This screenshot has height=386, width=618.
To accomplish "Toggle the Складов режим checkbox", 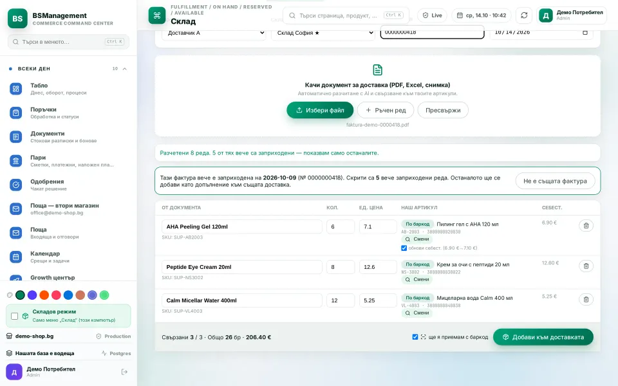I will [x=15, y=316].
